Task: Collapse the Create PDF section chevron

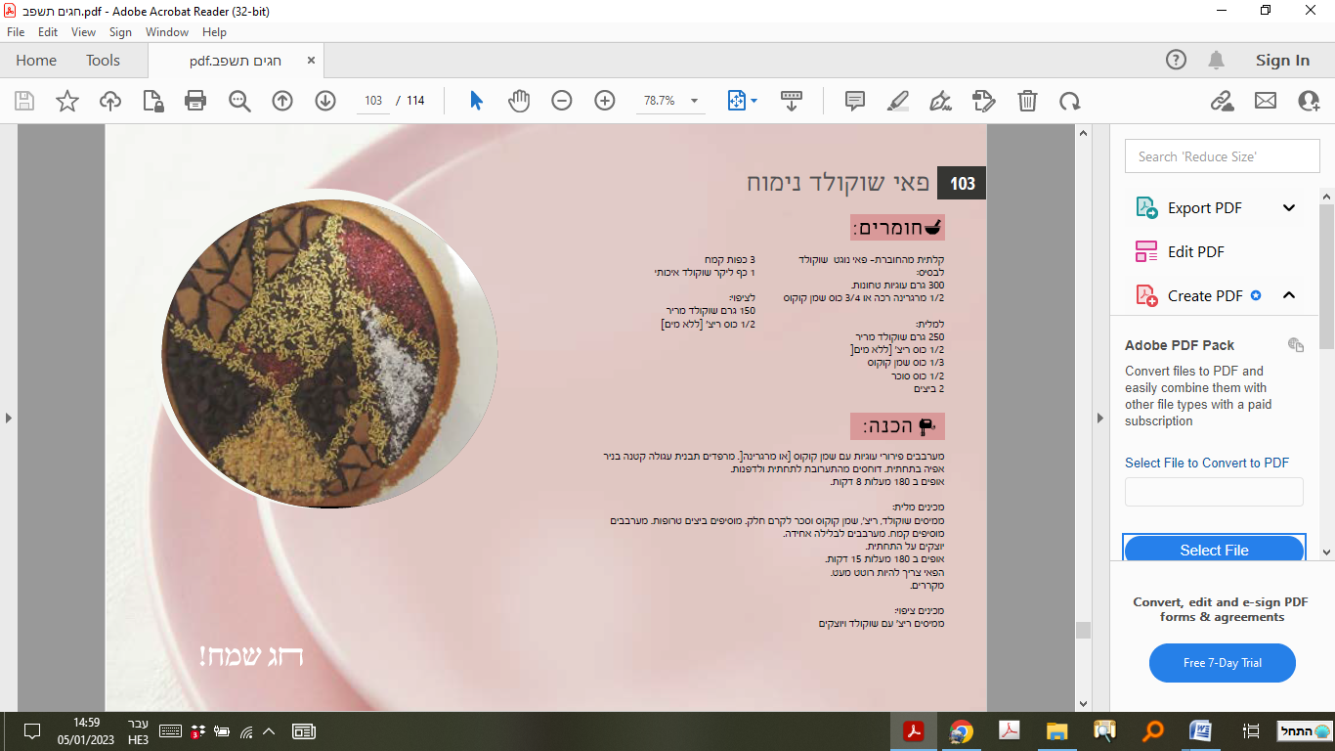Action: pos(1289,295)
